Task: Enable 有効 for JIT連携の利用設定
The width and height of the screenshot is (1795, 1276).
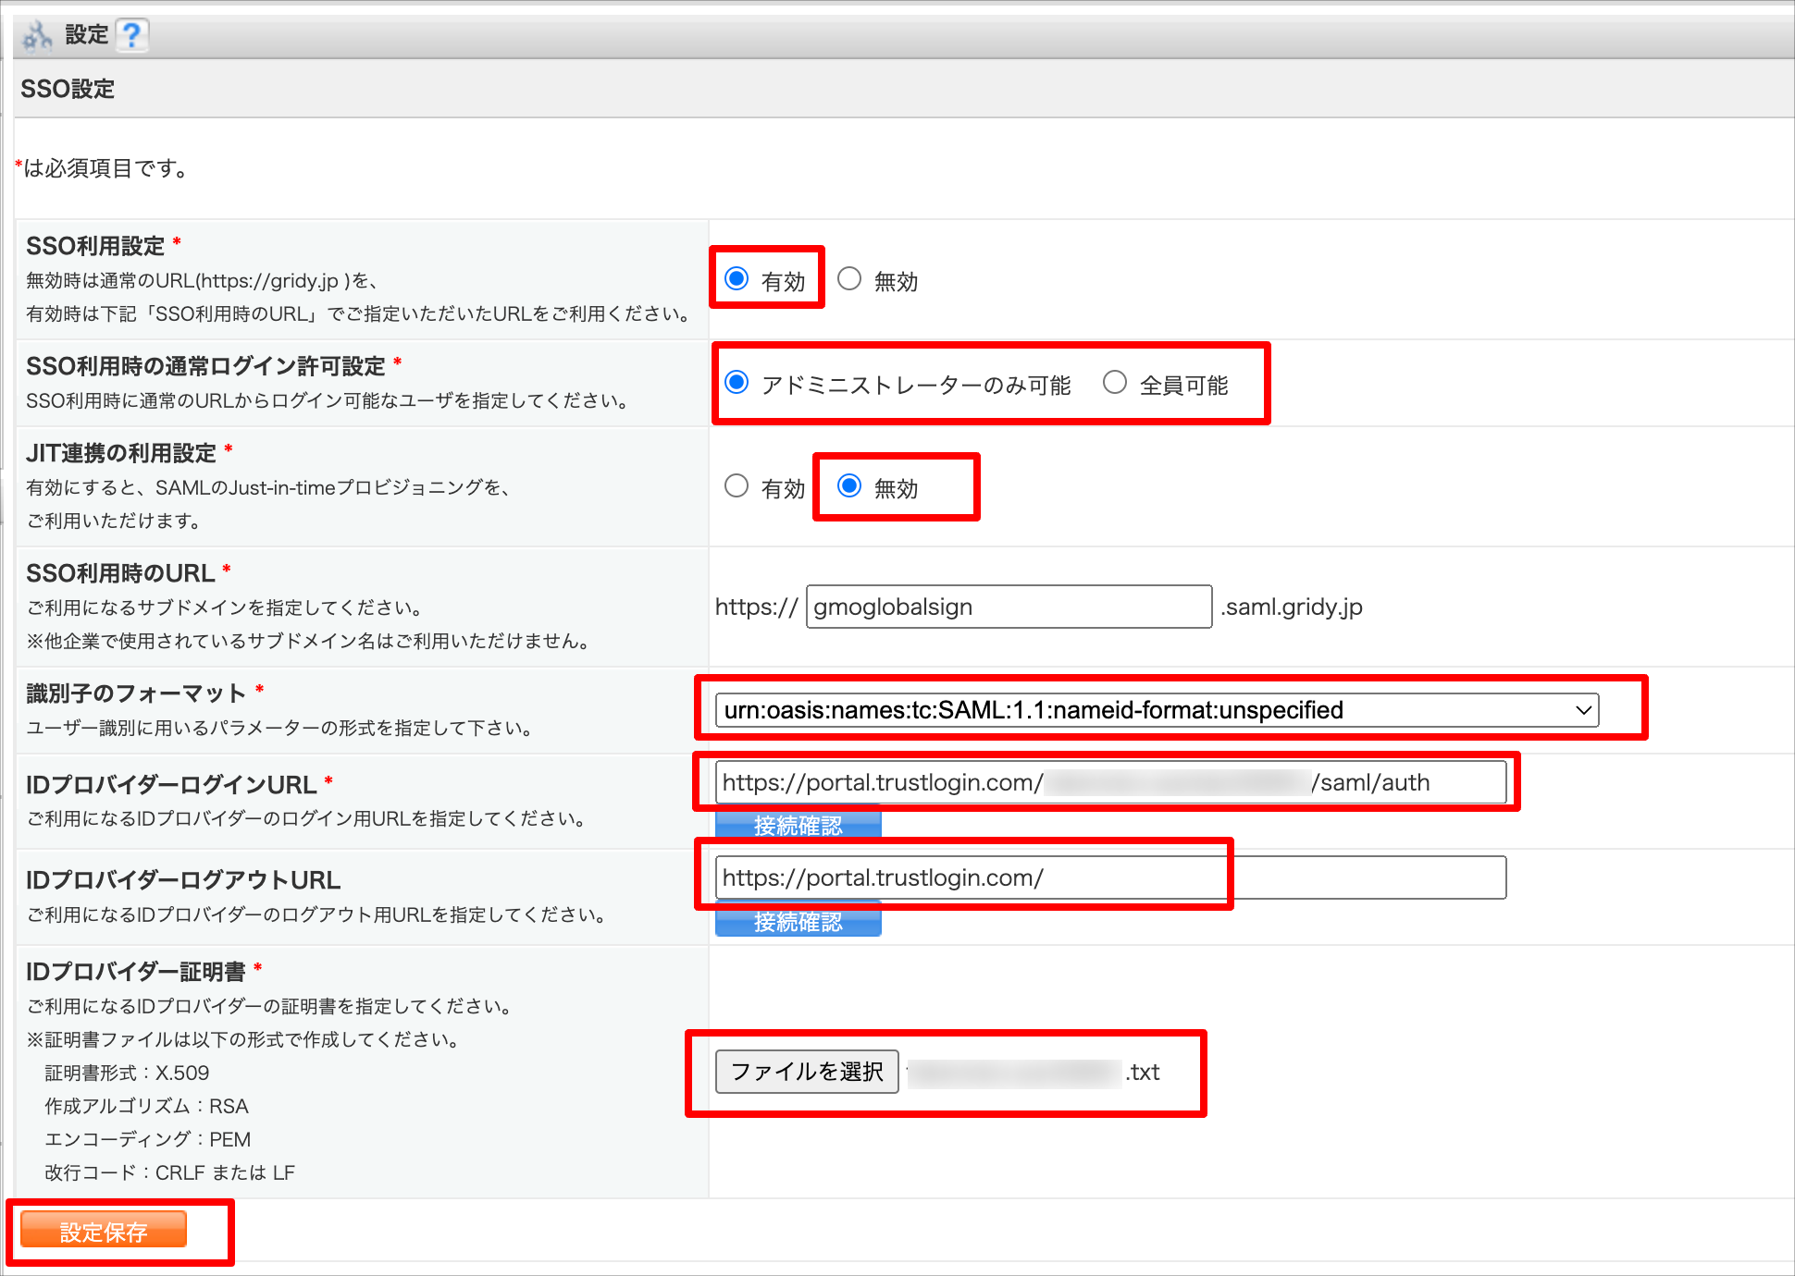Action: pos(737,486)
